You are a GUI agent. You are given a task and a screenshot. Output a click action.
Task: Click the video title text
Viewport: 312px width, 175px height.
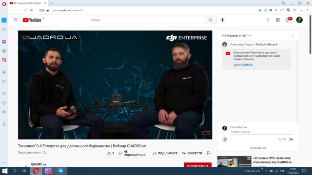[82, 146]
